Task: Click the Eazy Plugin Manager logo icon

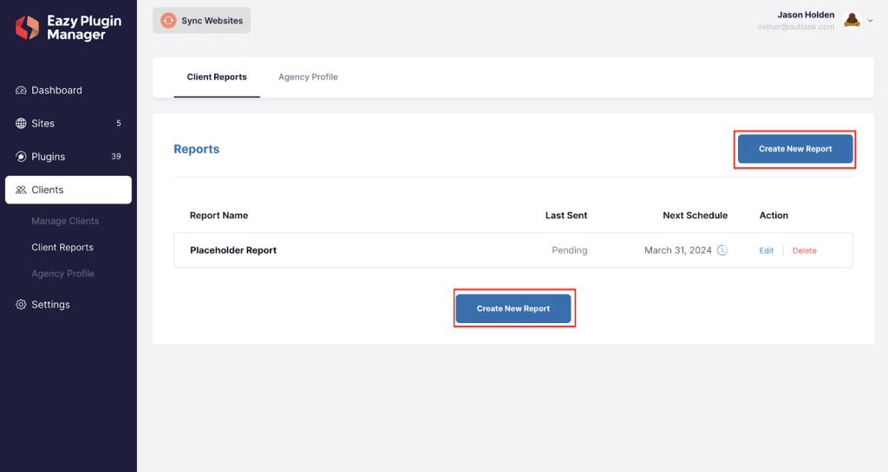Action: 27,27
